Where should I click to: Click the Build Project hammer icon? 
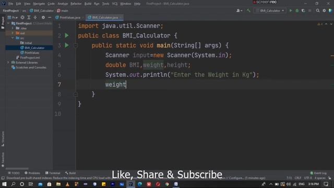[x=248, y=10]
